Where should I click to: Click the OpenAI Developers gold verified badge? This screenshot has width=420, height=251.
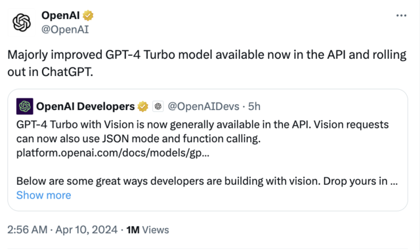143,107
